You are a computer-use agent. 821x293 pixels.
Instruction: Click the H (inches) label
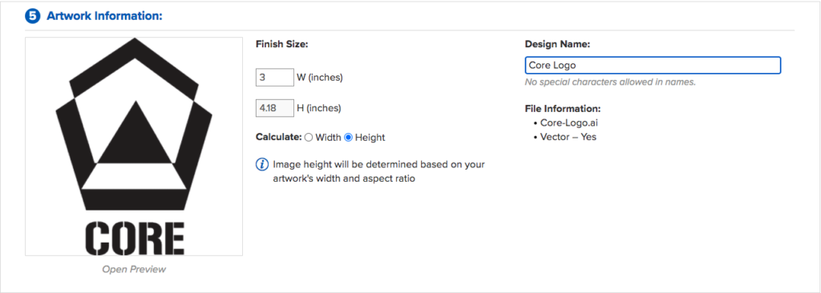pyautogui.click(x=319, y=108)
